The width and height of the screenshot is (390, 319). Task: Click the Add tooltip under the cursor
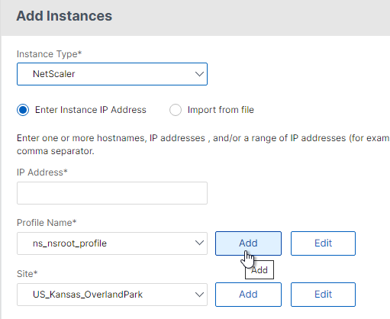pyautogui.click(x=259, y=270)
